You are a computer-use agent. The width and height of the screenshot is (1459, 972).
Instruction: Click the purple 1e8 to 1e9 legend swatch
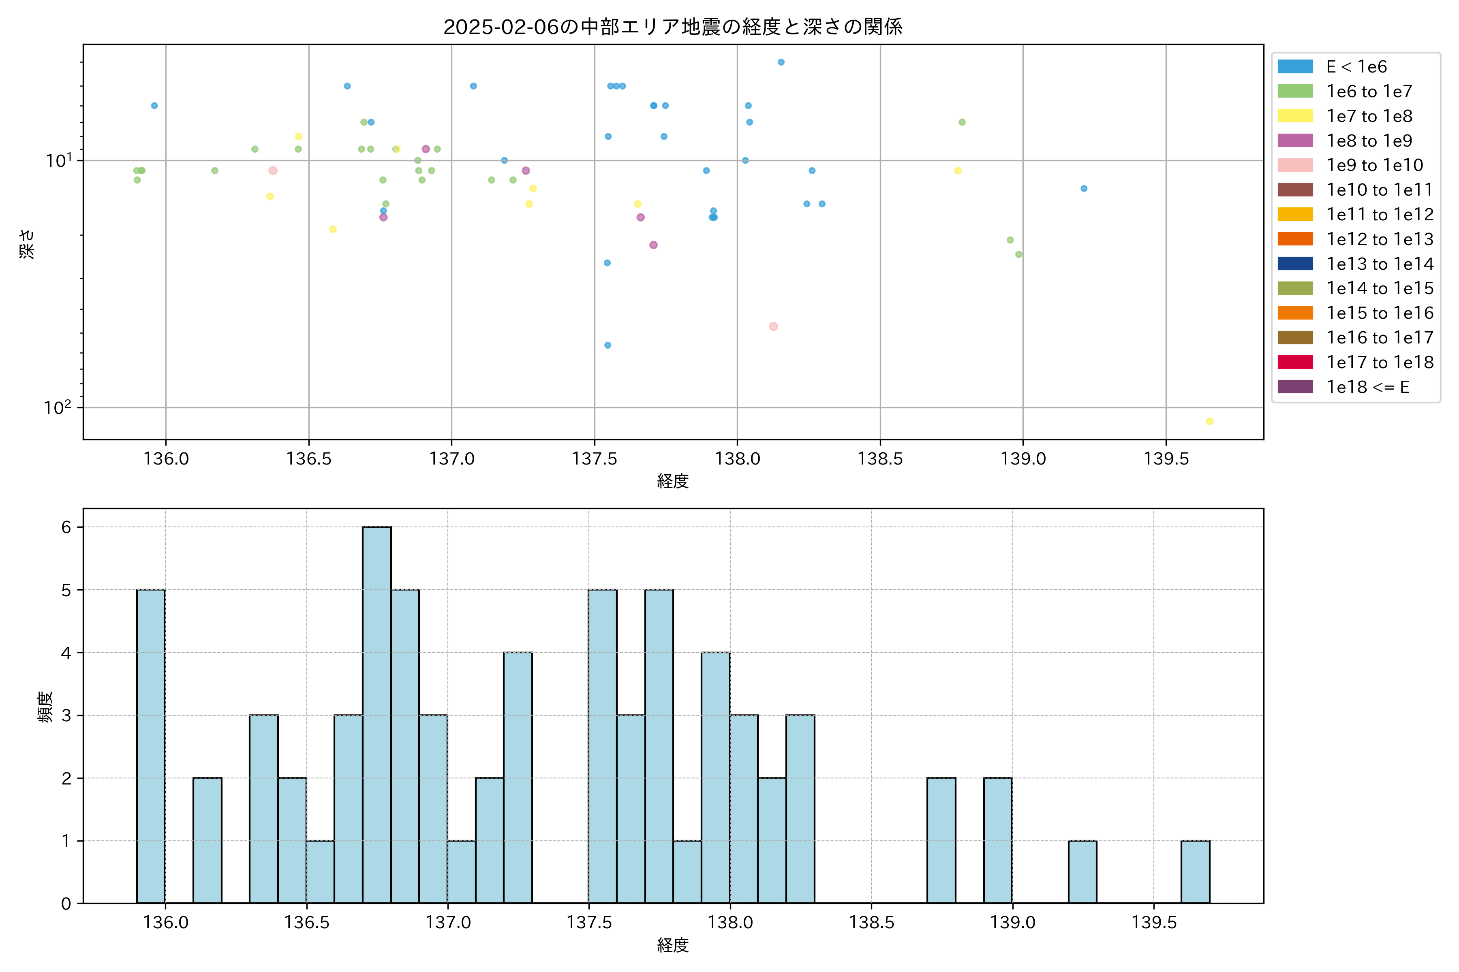(x=1295, y=141)
